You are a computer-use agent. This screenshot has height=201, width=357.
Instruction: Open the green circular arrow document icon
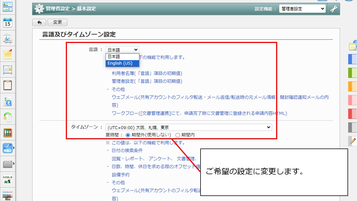pos(8,117)
